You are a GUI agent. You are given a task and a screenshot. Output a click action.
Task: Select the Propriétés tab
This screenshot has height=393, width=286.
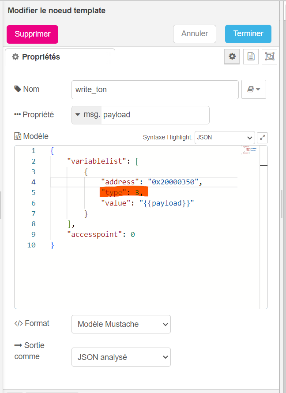[60, 57]
